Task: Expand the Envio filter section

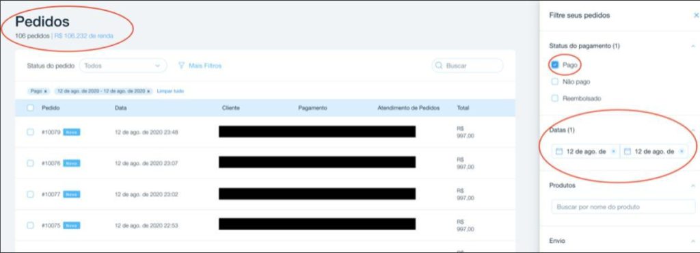Action: click(x=693, y=241)
